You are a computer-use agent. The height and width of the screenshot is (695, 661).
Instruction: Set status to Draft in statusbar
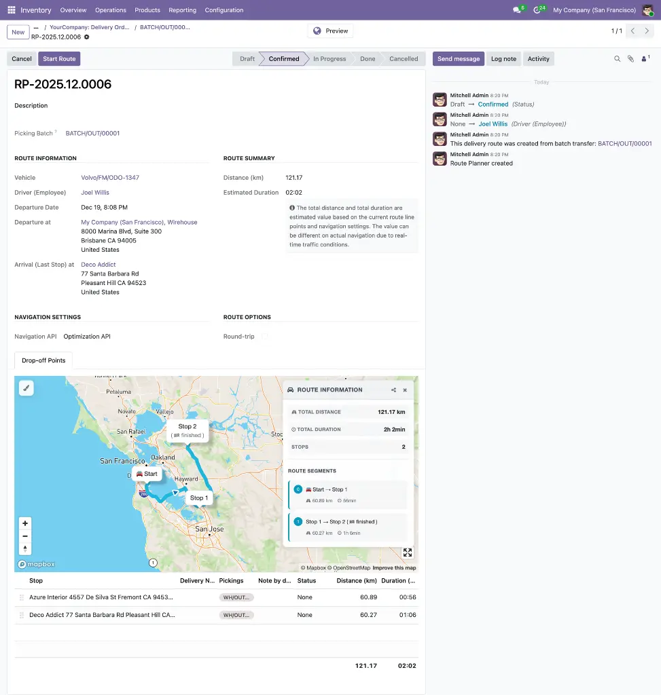247,58
